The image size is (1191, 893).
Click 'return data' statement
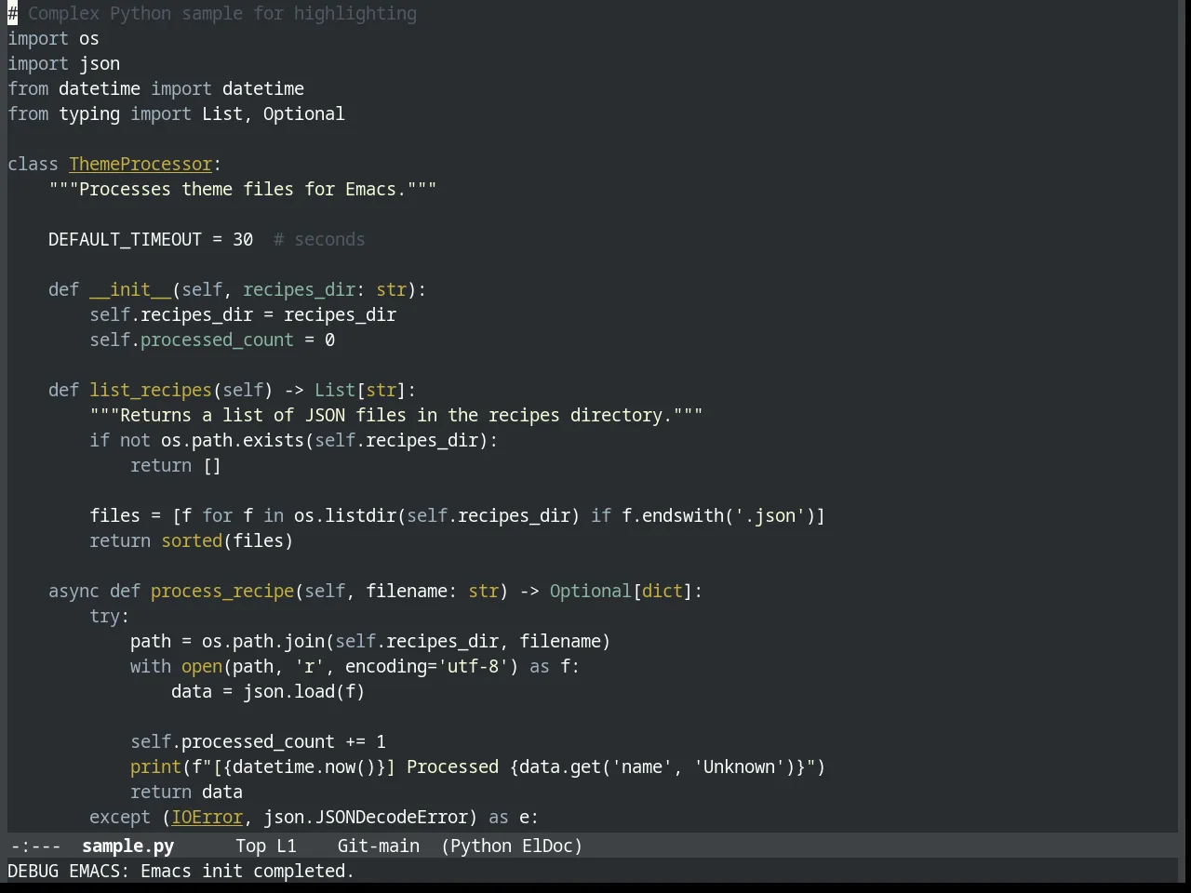[186, 792]
